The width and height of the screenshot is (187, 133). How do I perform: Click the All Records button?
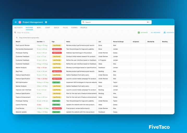(155, 33)
